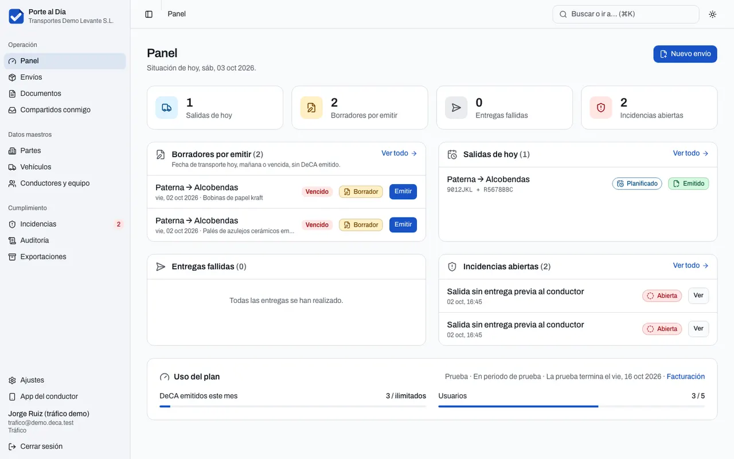Click the Usuarios progress bar
734x459 pixels.
[572, 406]
